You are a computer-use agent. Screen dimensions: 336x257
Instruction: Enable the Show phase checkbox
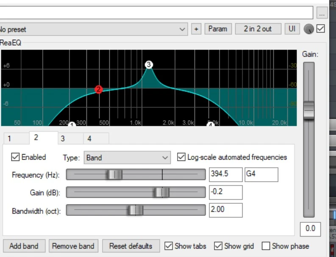pos(266,246)
